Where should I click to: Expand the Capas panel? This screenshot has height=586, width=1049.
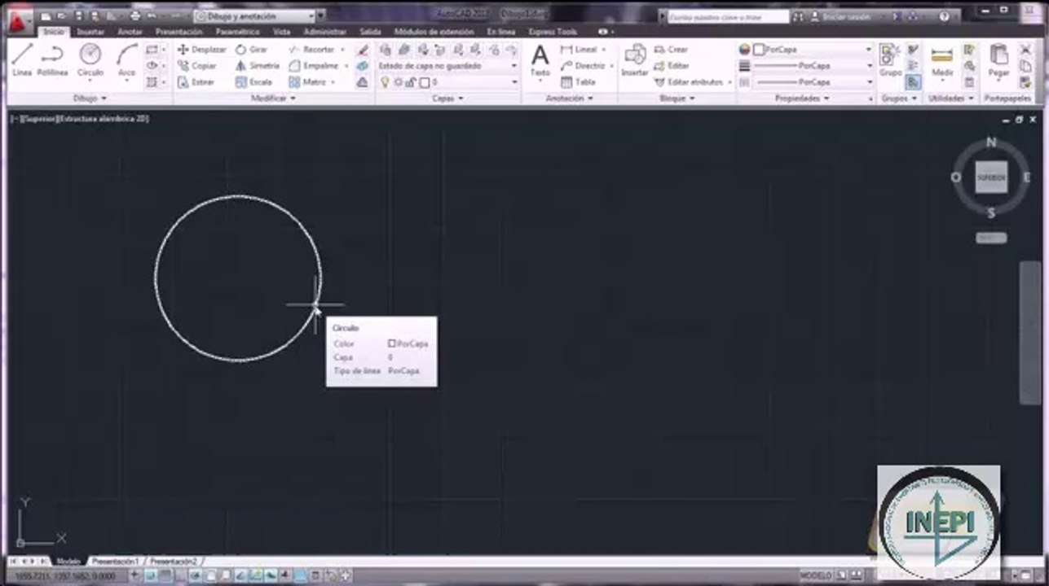(x=447, y=98)
